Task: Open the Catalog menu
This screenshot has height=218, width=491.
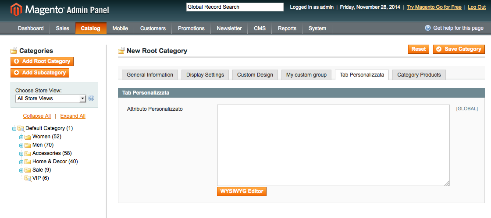Action: (x=90, y=28)
